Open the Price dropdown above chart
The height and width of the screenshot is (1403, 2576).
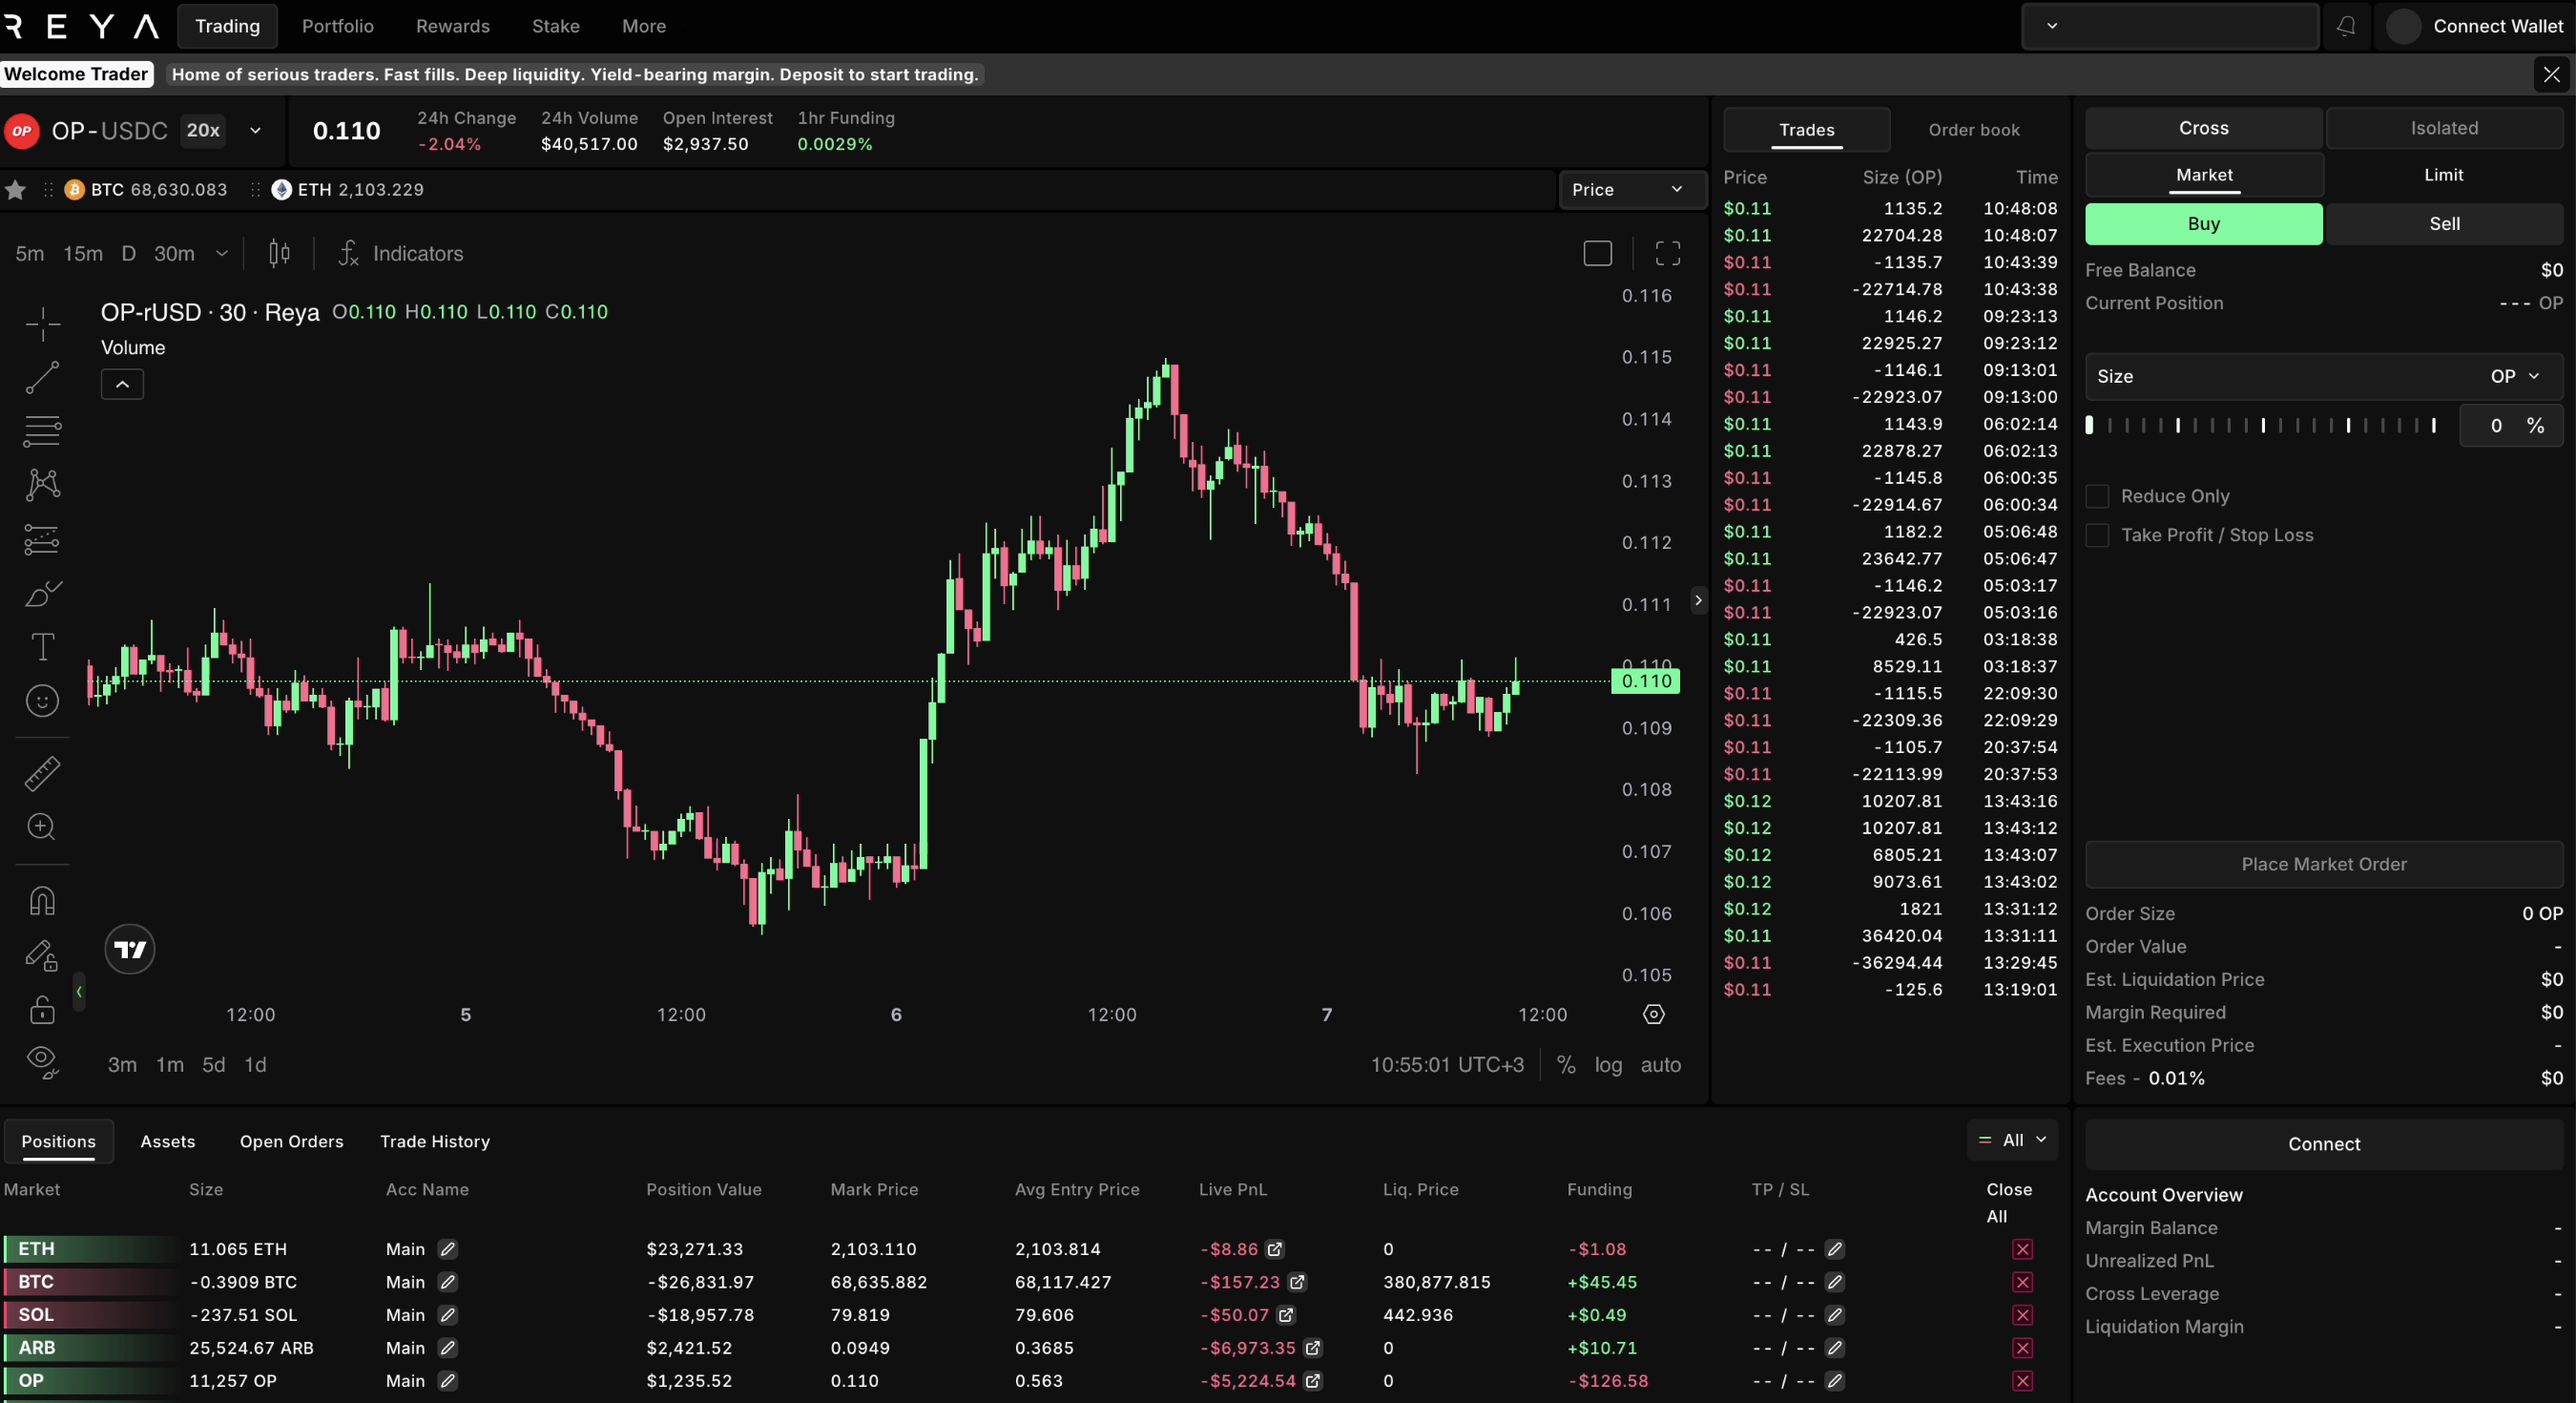[x=1629, y=189]
